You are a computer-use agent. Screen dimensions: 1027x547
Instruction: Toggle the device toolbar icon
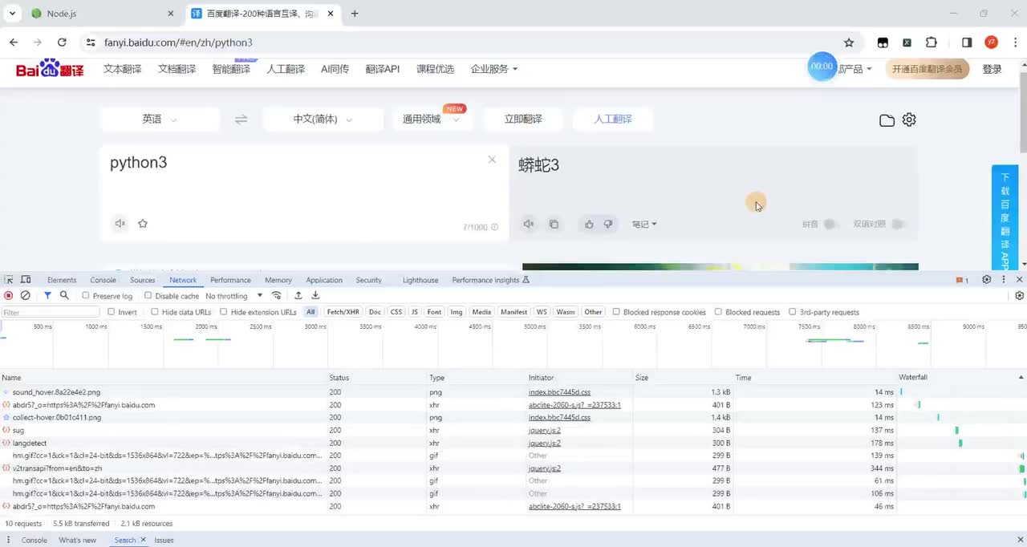[x=26, y=280]
